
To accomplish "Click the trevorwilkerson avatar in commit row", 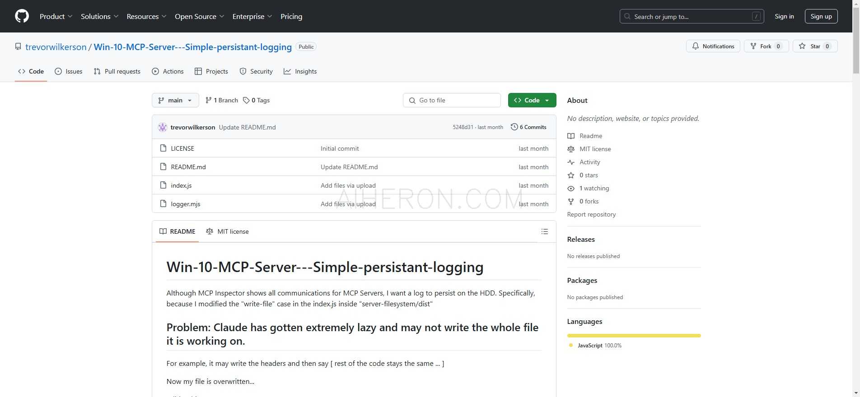I will [163, 127].
